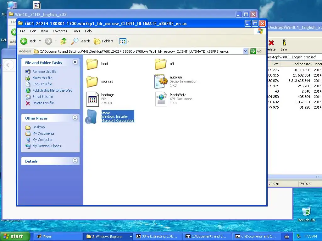This screenshot has width=322, height=241.
Task: Click the Info icon in 7-Zip window
Action: coord(284,43)
